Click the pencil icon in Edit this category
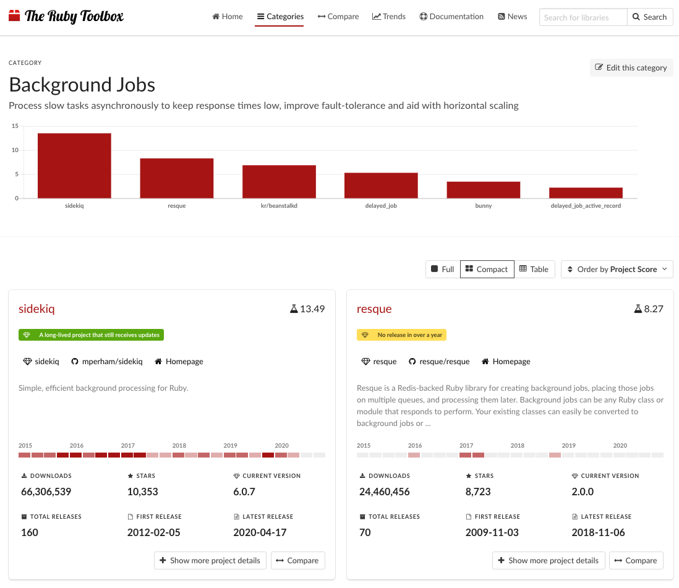The height and width of the screenshot is (588, 679). coord(599,68)
